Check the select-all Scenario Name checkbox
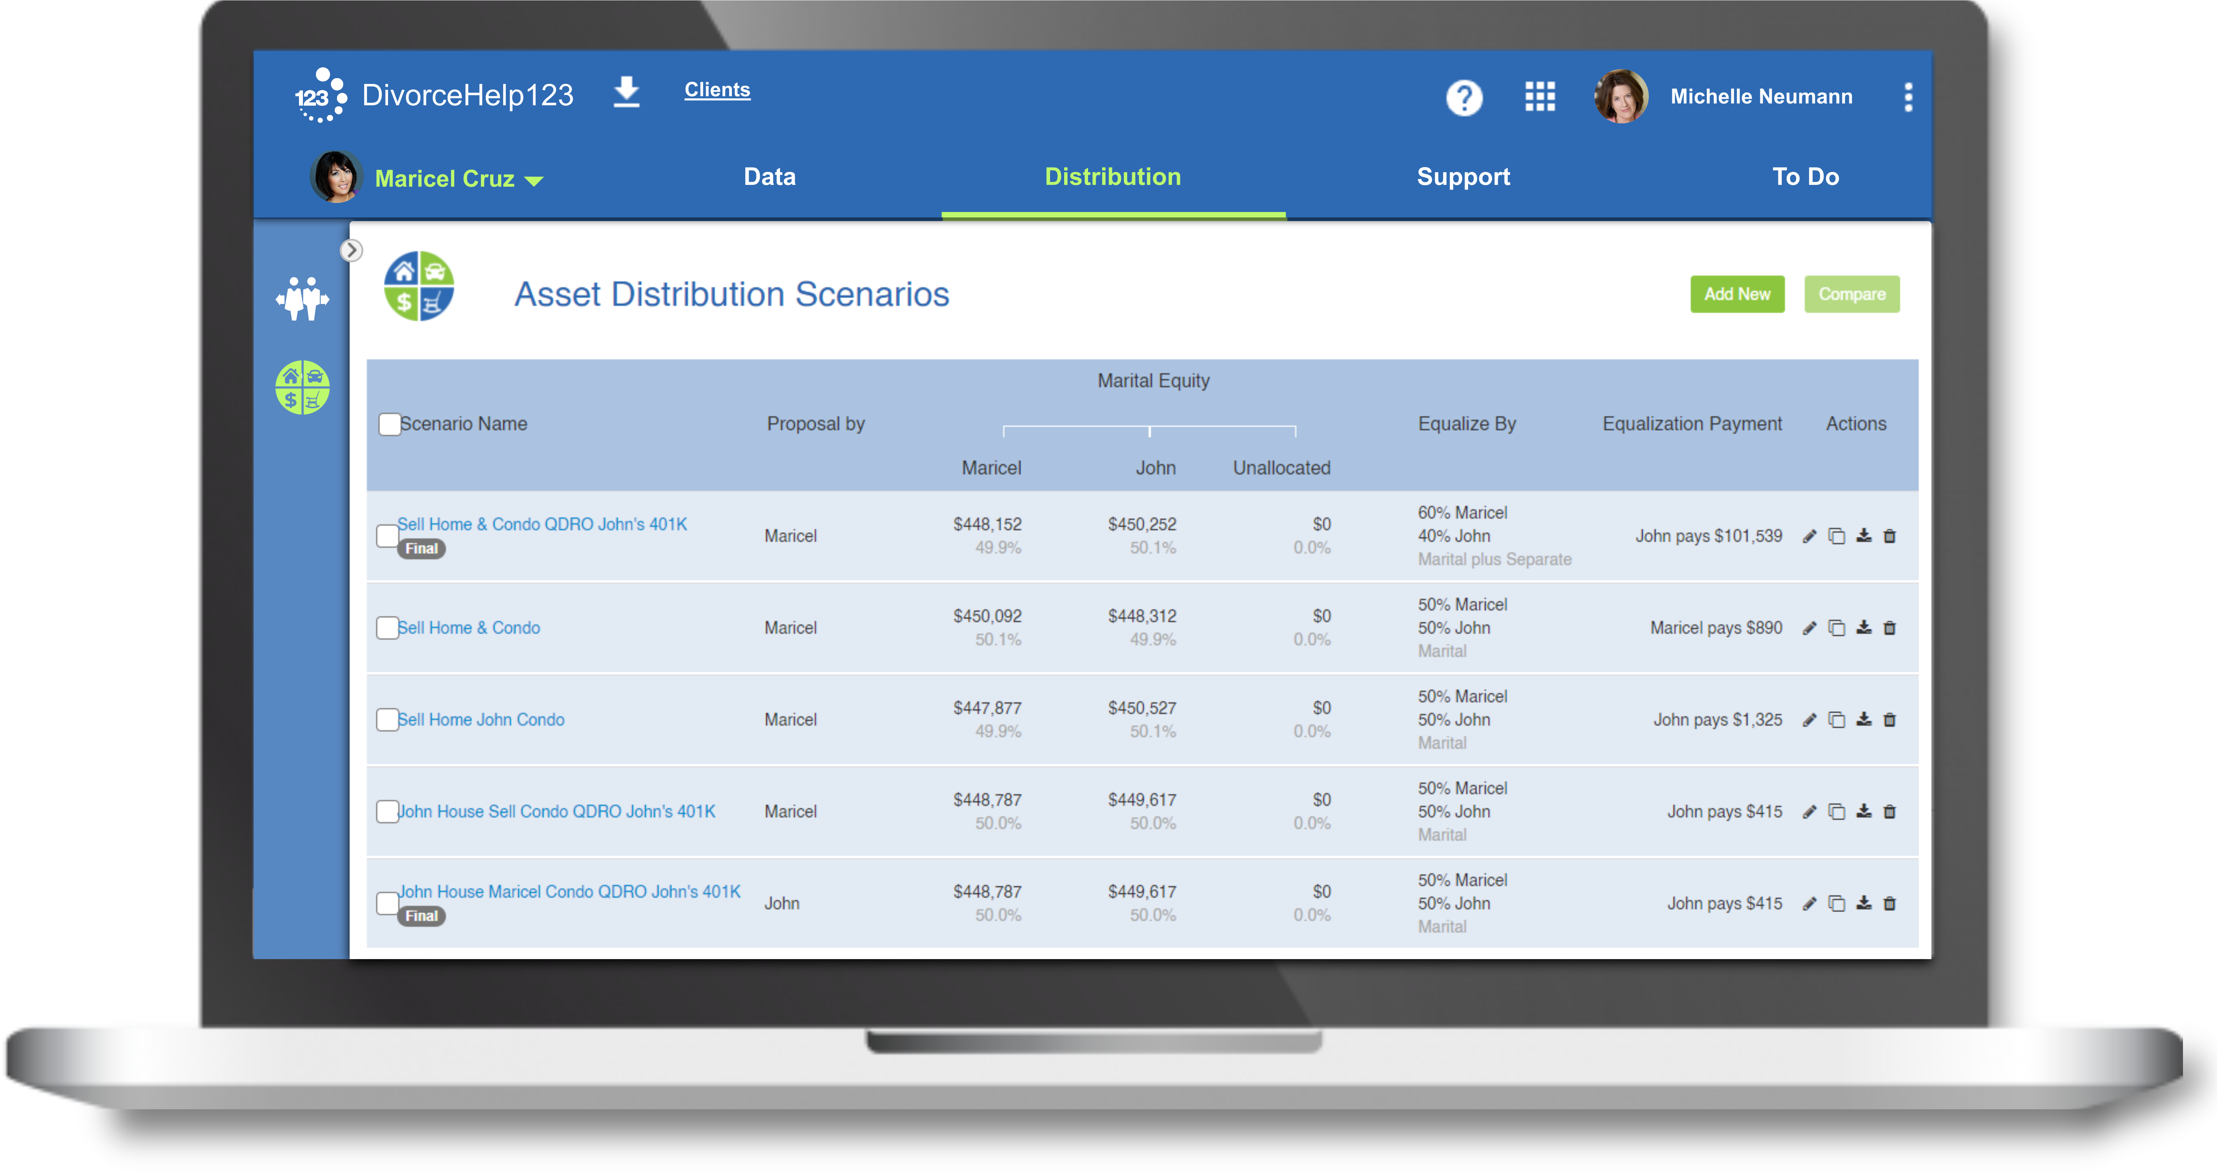Screen dimensions: 2217x1174 389,424
